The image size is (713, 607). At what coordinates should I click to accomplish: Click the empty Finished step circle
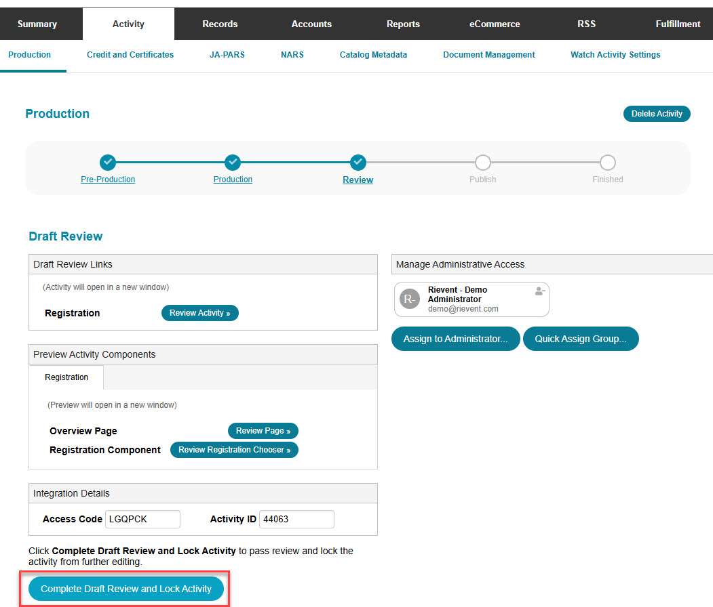pos(607,162)
